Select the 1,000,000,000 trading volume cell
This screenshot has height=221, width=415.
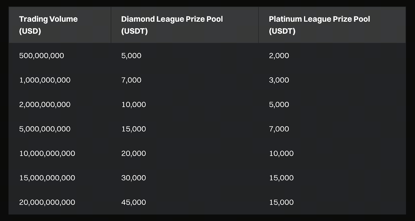coord(45,80)
